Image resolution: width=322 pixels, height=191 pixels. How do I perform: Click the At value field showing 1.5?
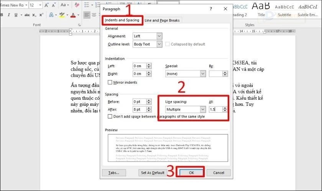(215, 110)
